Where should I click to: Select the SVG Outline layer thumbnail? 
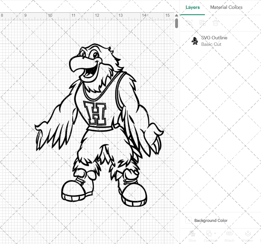pos(194,41)
